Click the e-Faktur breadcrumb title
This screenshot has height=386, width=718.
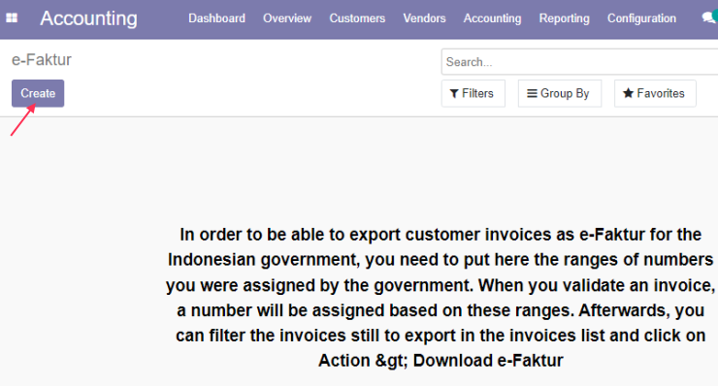[41, 60]
